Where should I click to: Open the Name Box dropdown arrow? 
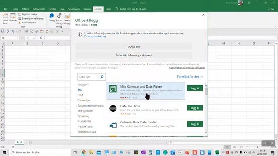pos(17,38)
